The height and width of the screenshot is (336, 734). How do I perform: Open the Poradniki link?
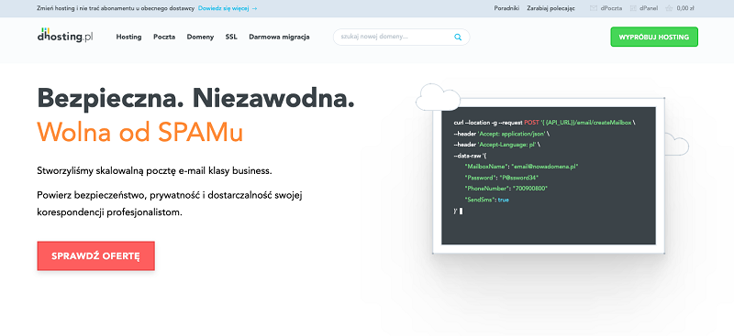506,8
